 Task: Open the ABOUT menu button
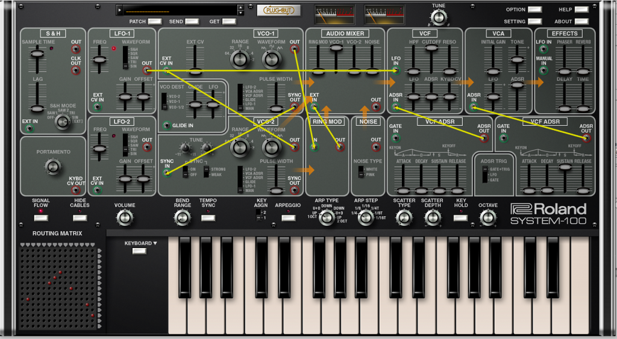pyautogui.click(x=581, y=21)
